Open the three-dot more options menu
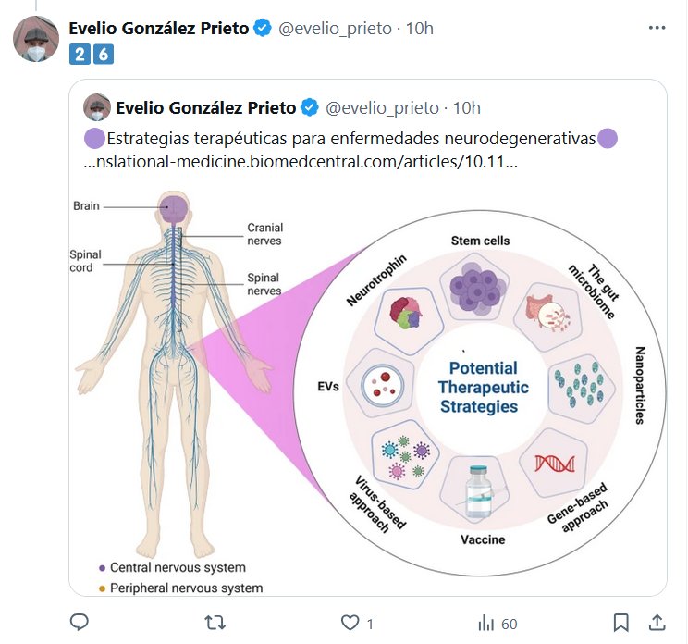 (x=657, y=28)
